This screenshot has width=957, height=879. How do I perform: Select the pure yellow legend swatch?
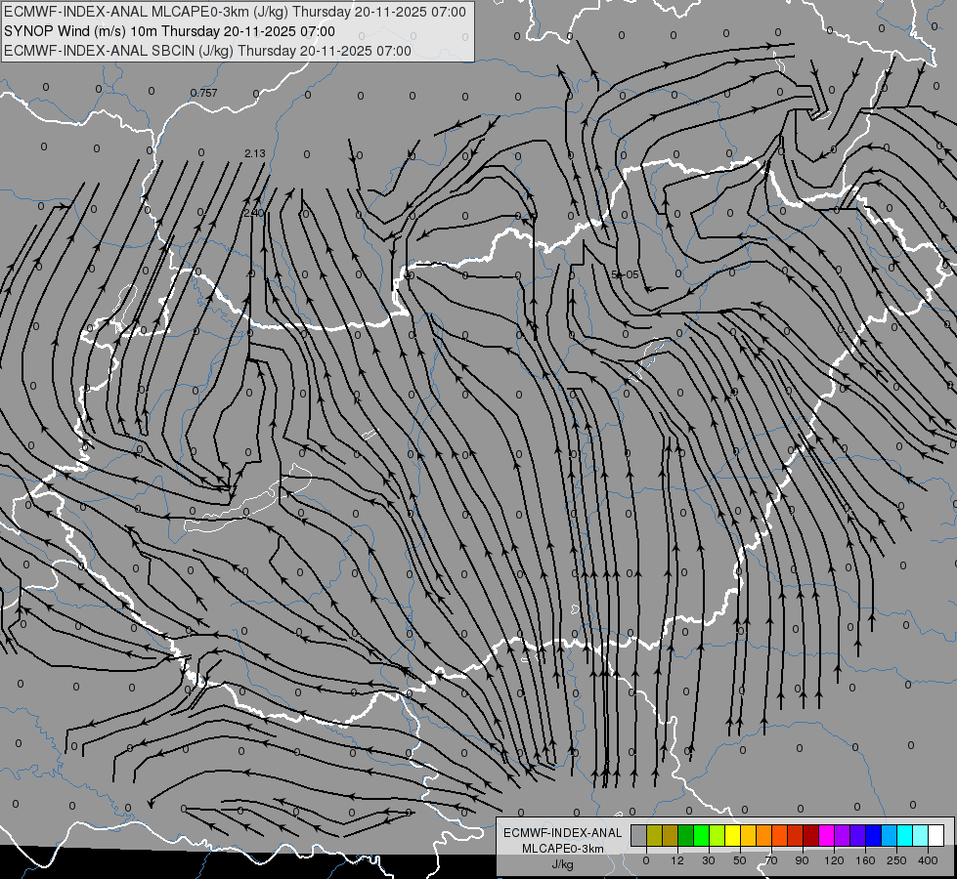(x=733, y=835)
